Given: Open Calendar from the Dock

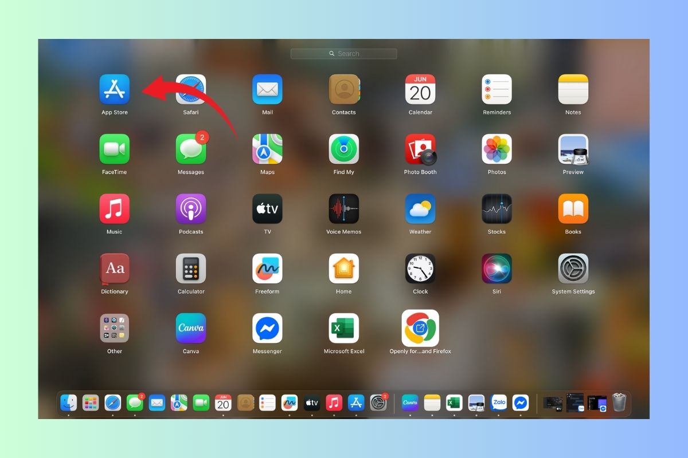Looking at the screenshot, I should (223, 402).
